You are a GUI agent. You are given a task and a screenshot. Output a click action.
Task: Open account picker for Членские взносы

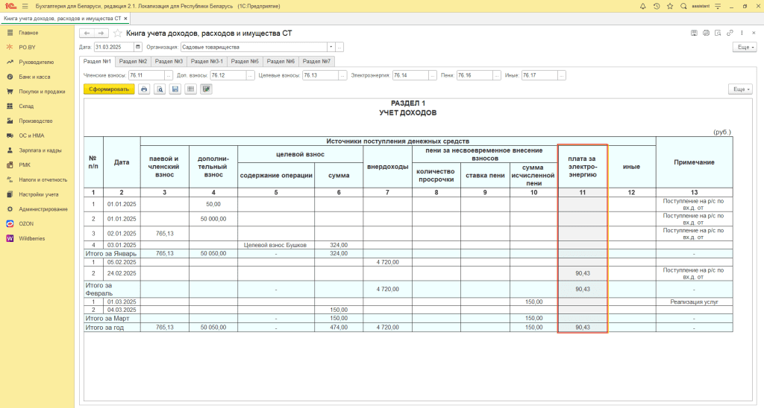click(x=169, y=75)
